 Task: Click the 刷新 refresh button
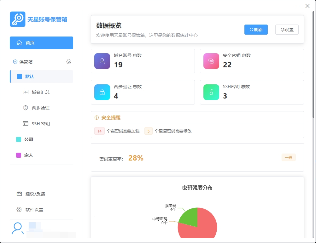(x=256, y=29)
